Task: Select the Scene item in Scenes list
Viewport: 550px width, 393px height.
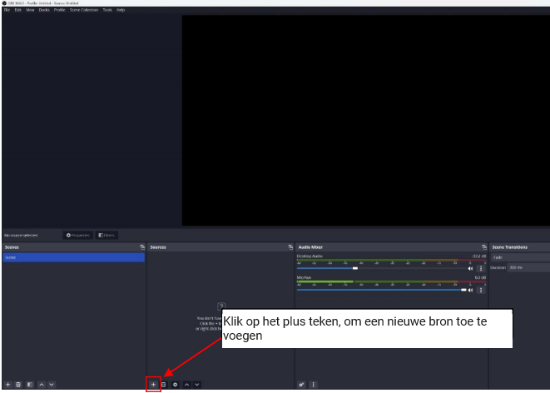Action: (x=74, y=257)
